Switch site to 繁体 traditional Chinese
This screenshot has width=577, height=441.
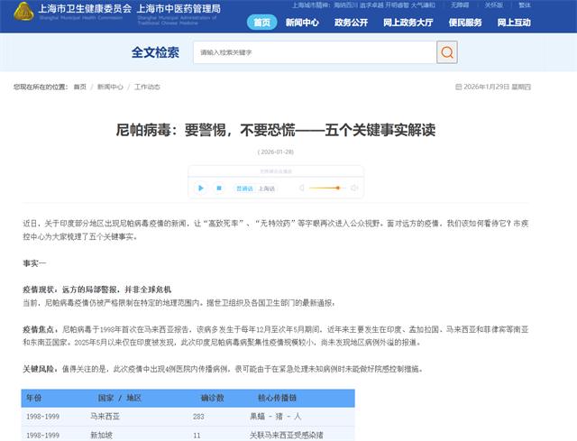click(x=525, y=5)
